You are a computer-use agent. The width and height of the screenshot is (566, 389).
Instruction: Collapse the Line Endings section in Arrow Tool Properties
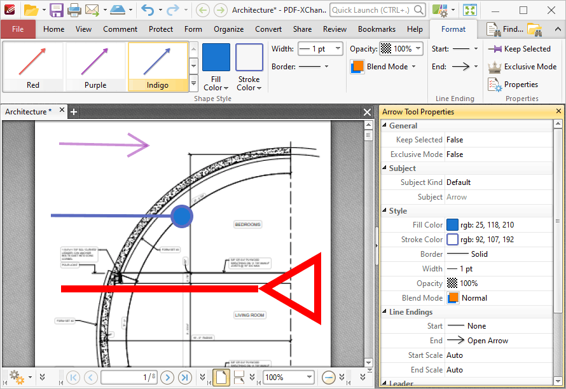[x=384, y=311]
